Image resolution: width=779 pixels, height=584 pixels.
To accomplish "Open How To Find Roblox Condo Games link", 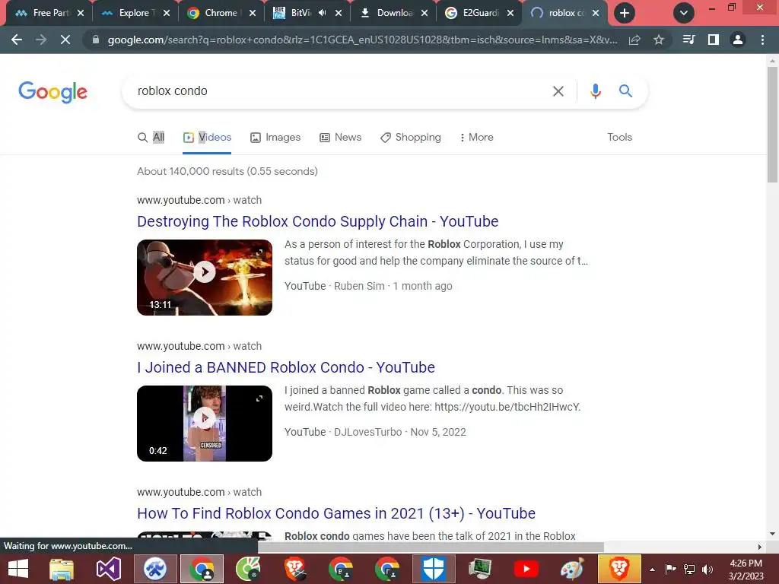I will pyautogui.click(x=336, y=513).
